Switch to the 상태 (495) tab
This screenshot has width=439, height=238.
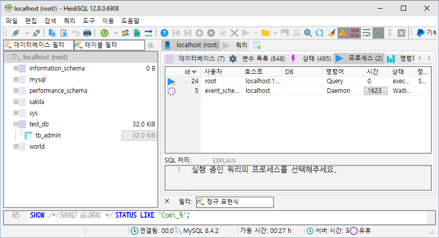coord(311,58)
